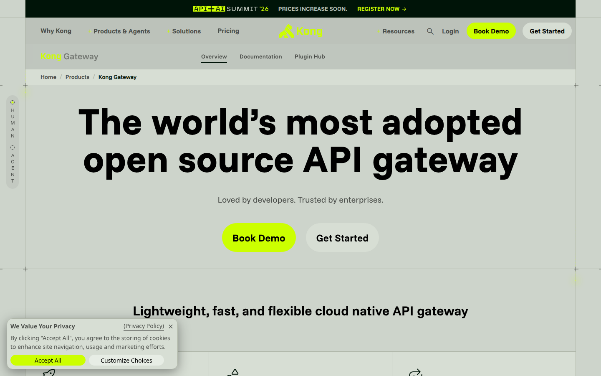Switch to the Overview tab
601x376 pixels.
point(214,57)
